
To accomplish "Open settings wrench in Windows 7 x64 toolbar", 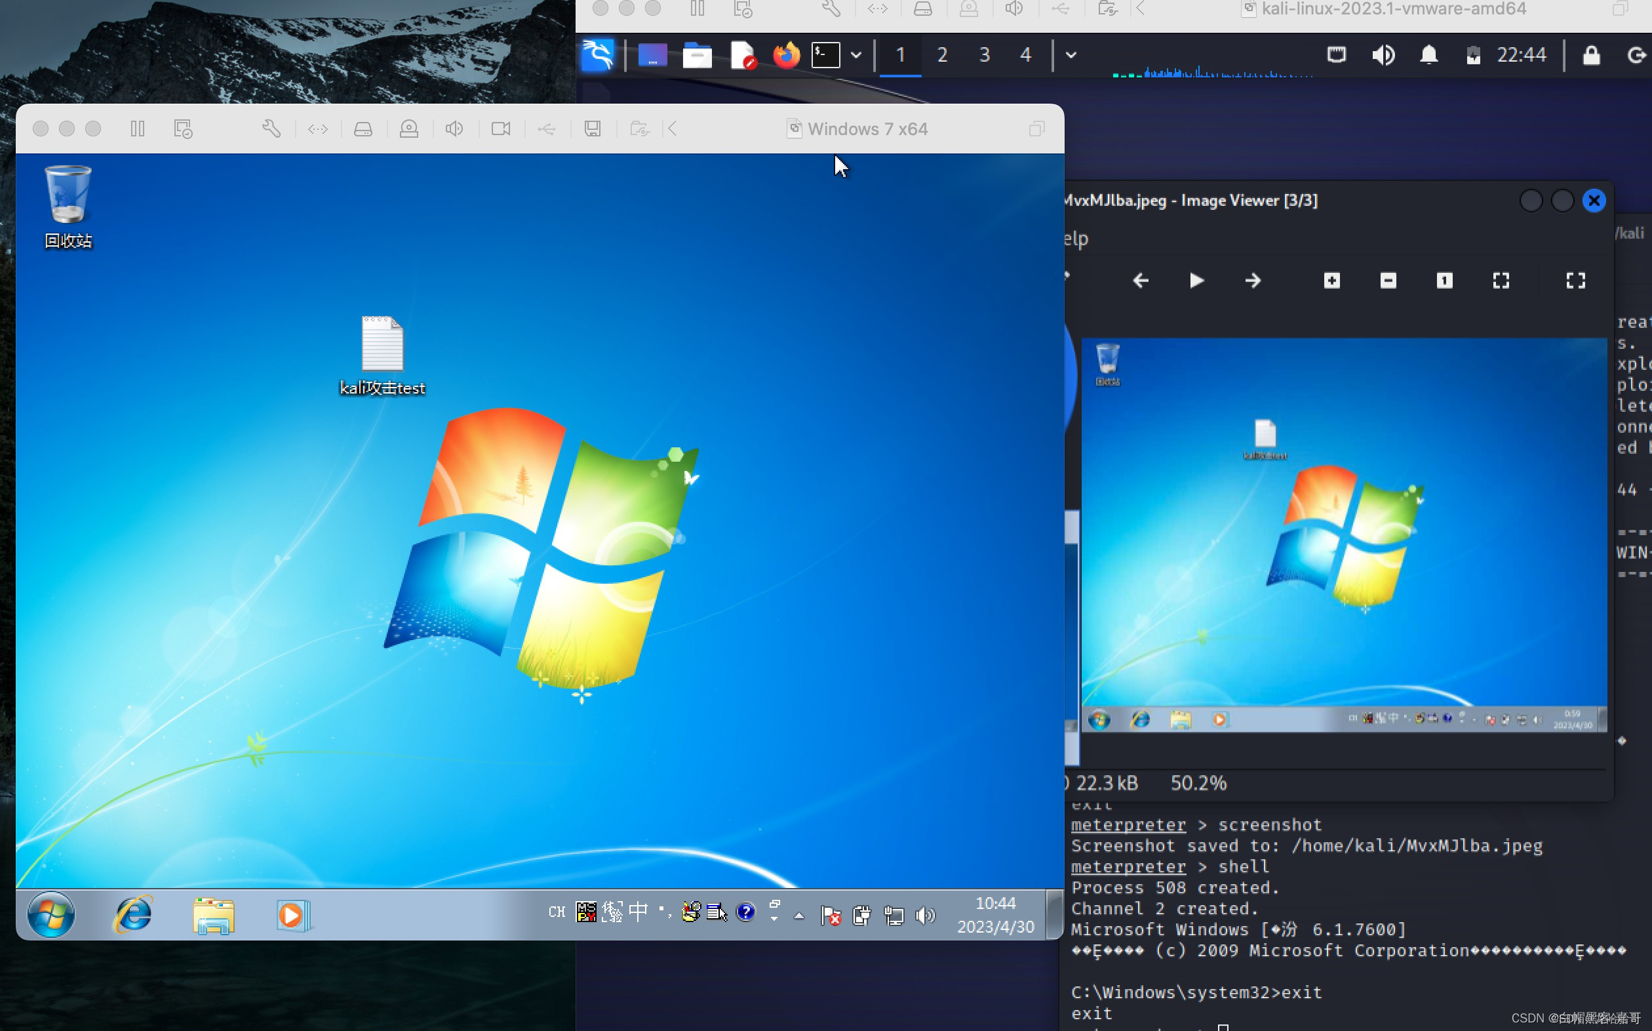I will point(271,129).
